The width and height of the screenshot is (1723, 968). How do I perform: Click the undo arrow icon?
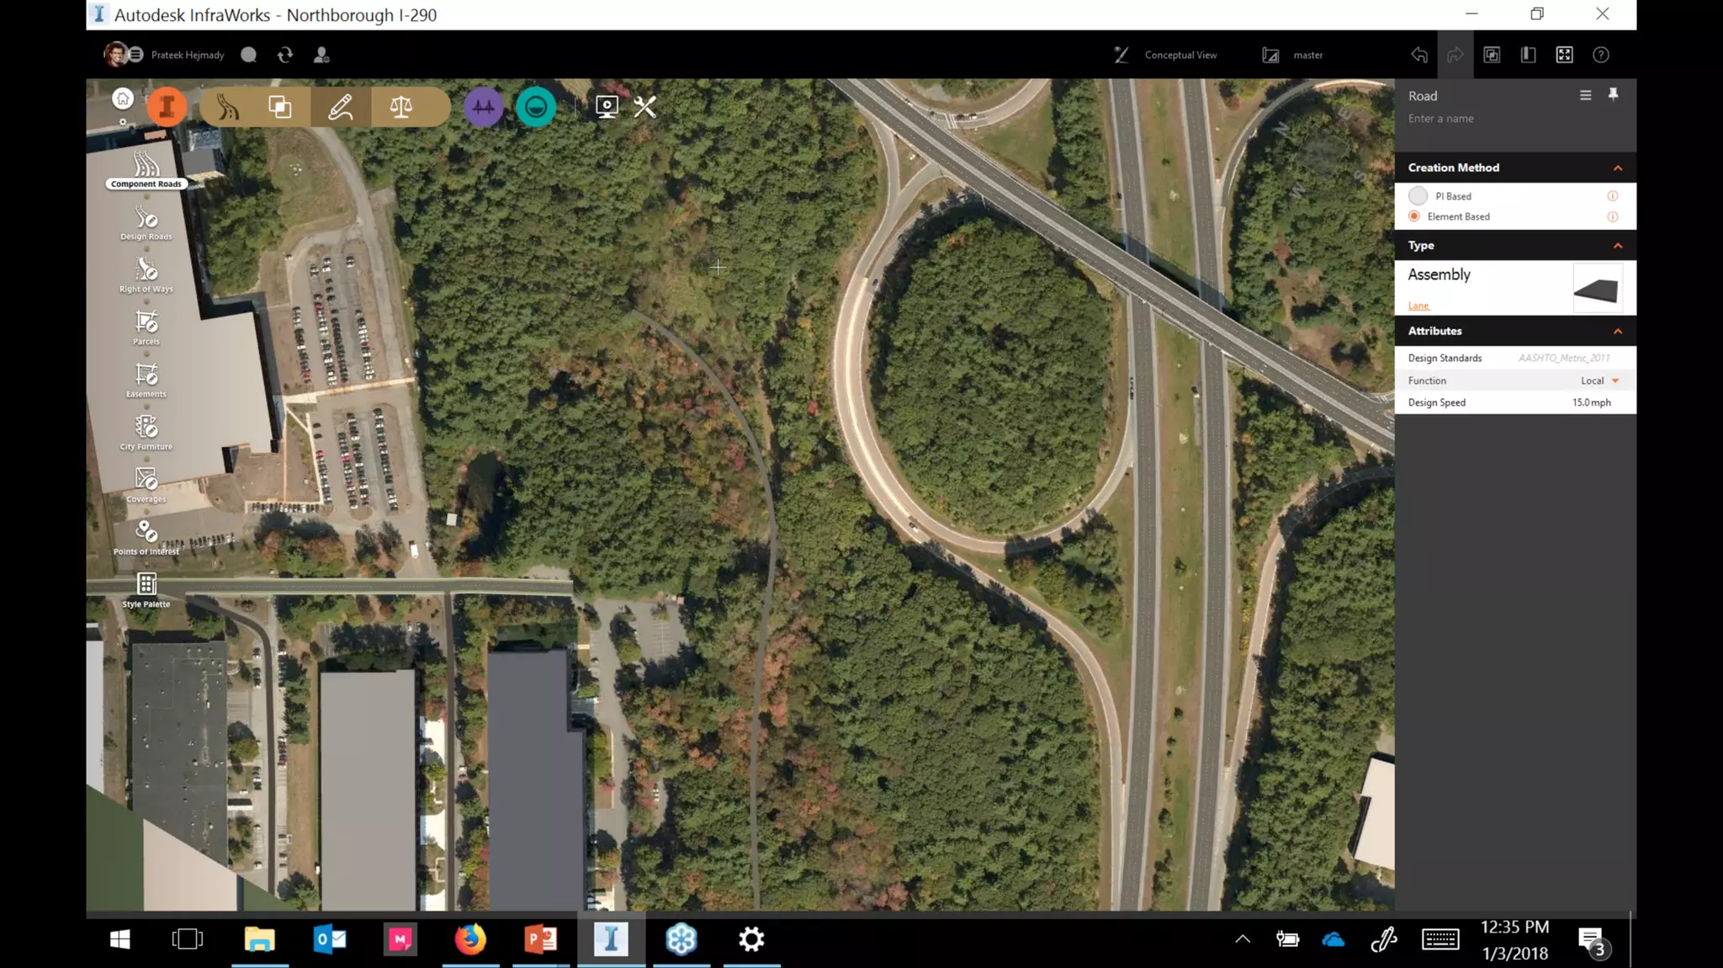coord(1419,55)
